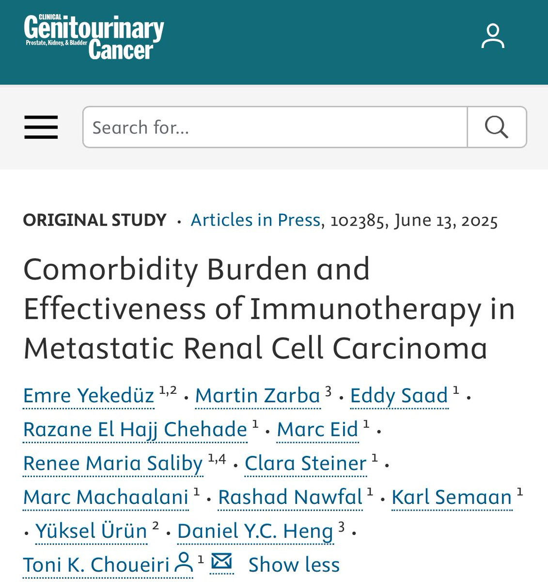Open author Marc Eid details
The image size is (548, 582).
click(x=317, y=429)
